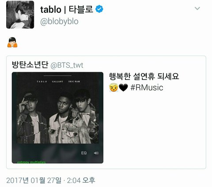Viewport: 212px width, 187px height.
Task: Open the quoted 방탄소년단 account name
Action: pos(30,65)
